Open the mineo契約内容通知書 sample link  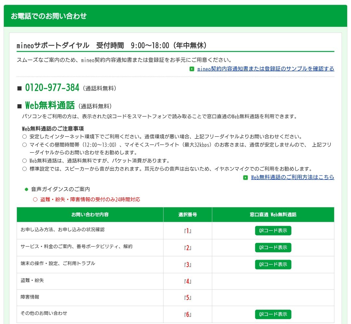pos(266,69)
